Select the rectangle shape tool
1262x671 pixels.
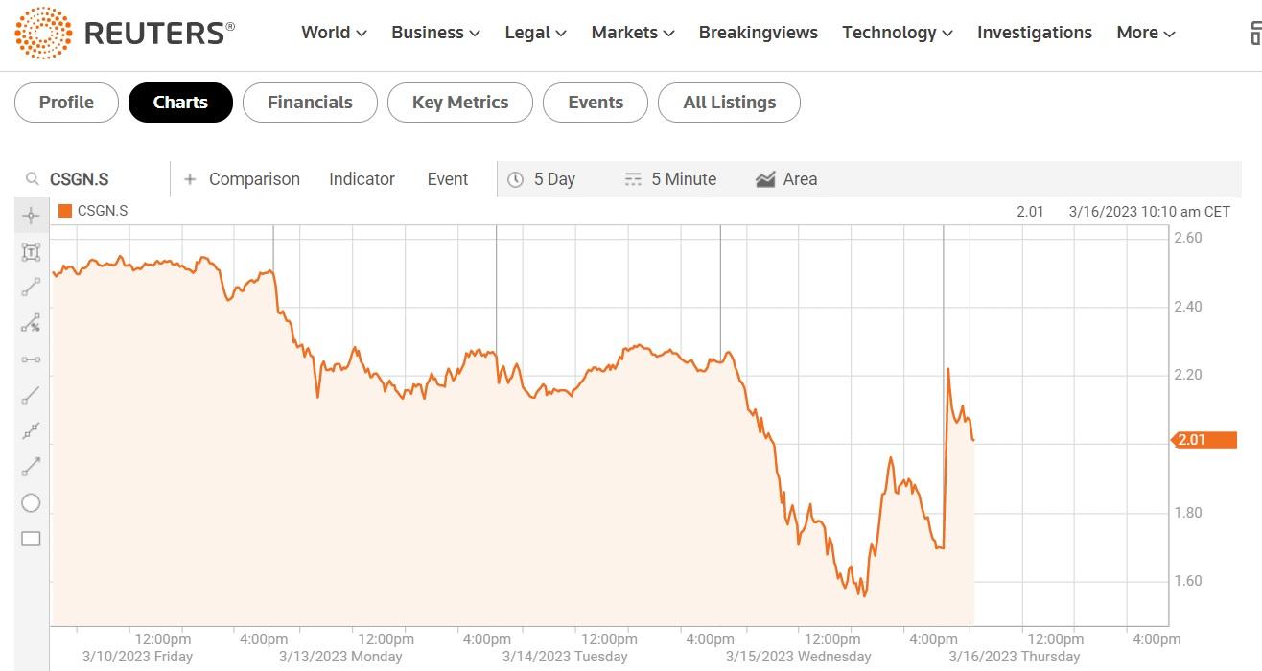click(31, 539)
